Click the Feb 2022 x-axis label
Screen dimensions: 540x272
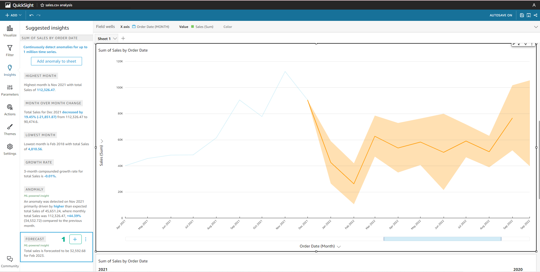350,225
